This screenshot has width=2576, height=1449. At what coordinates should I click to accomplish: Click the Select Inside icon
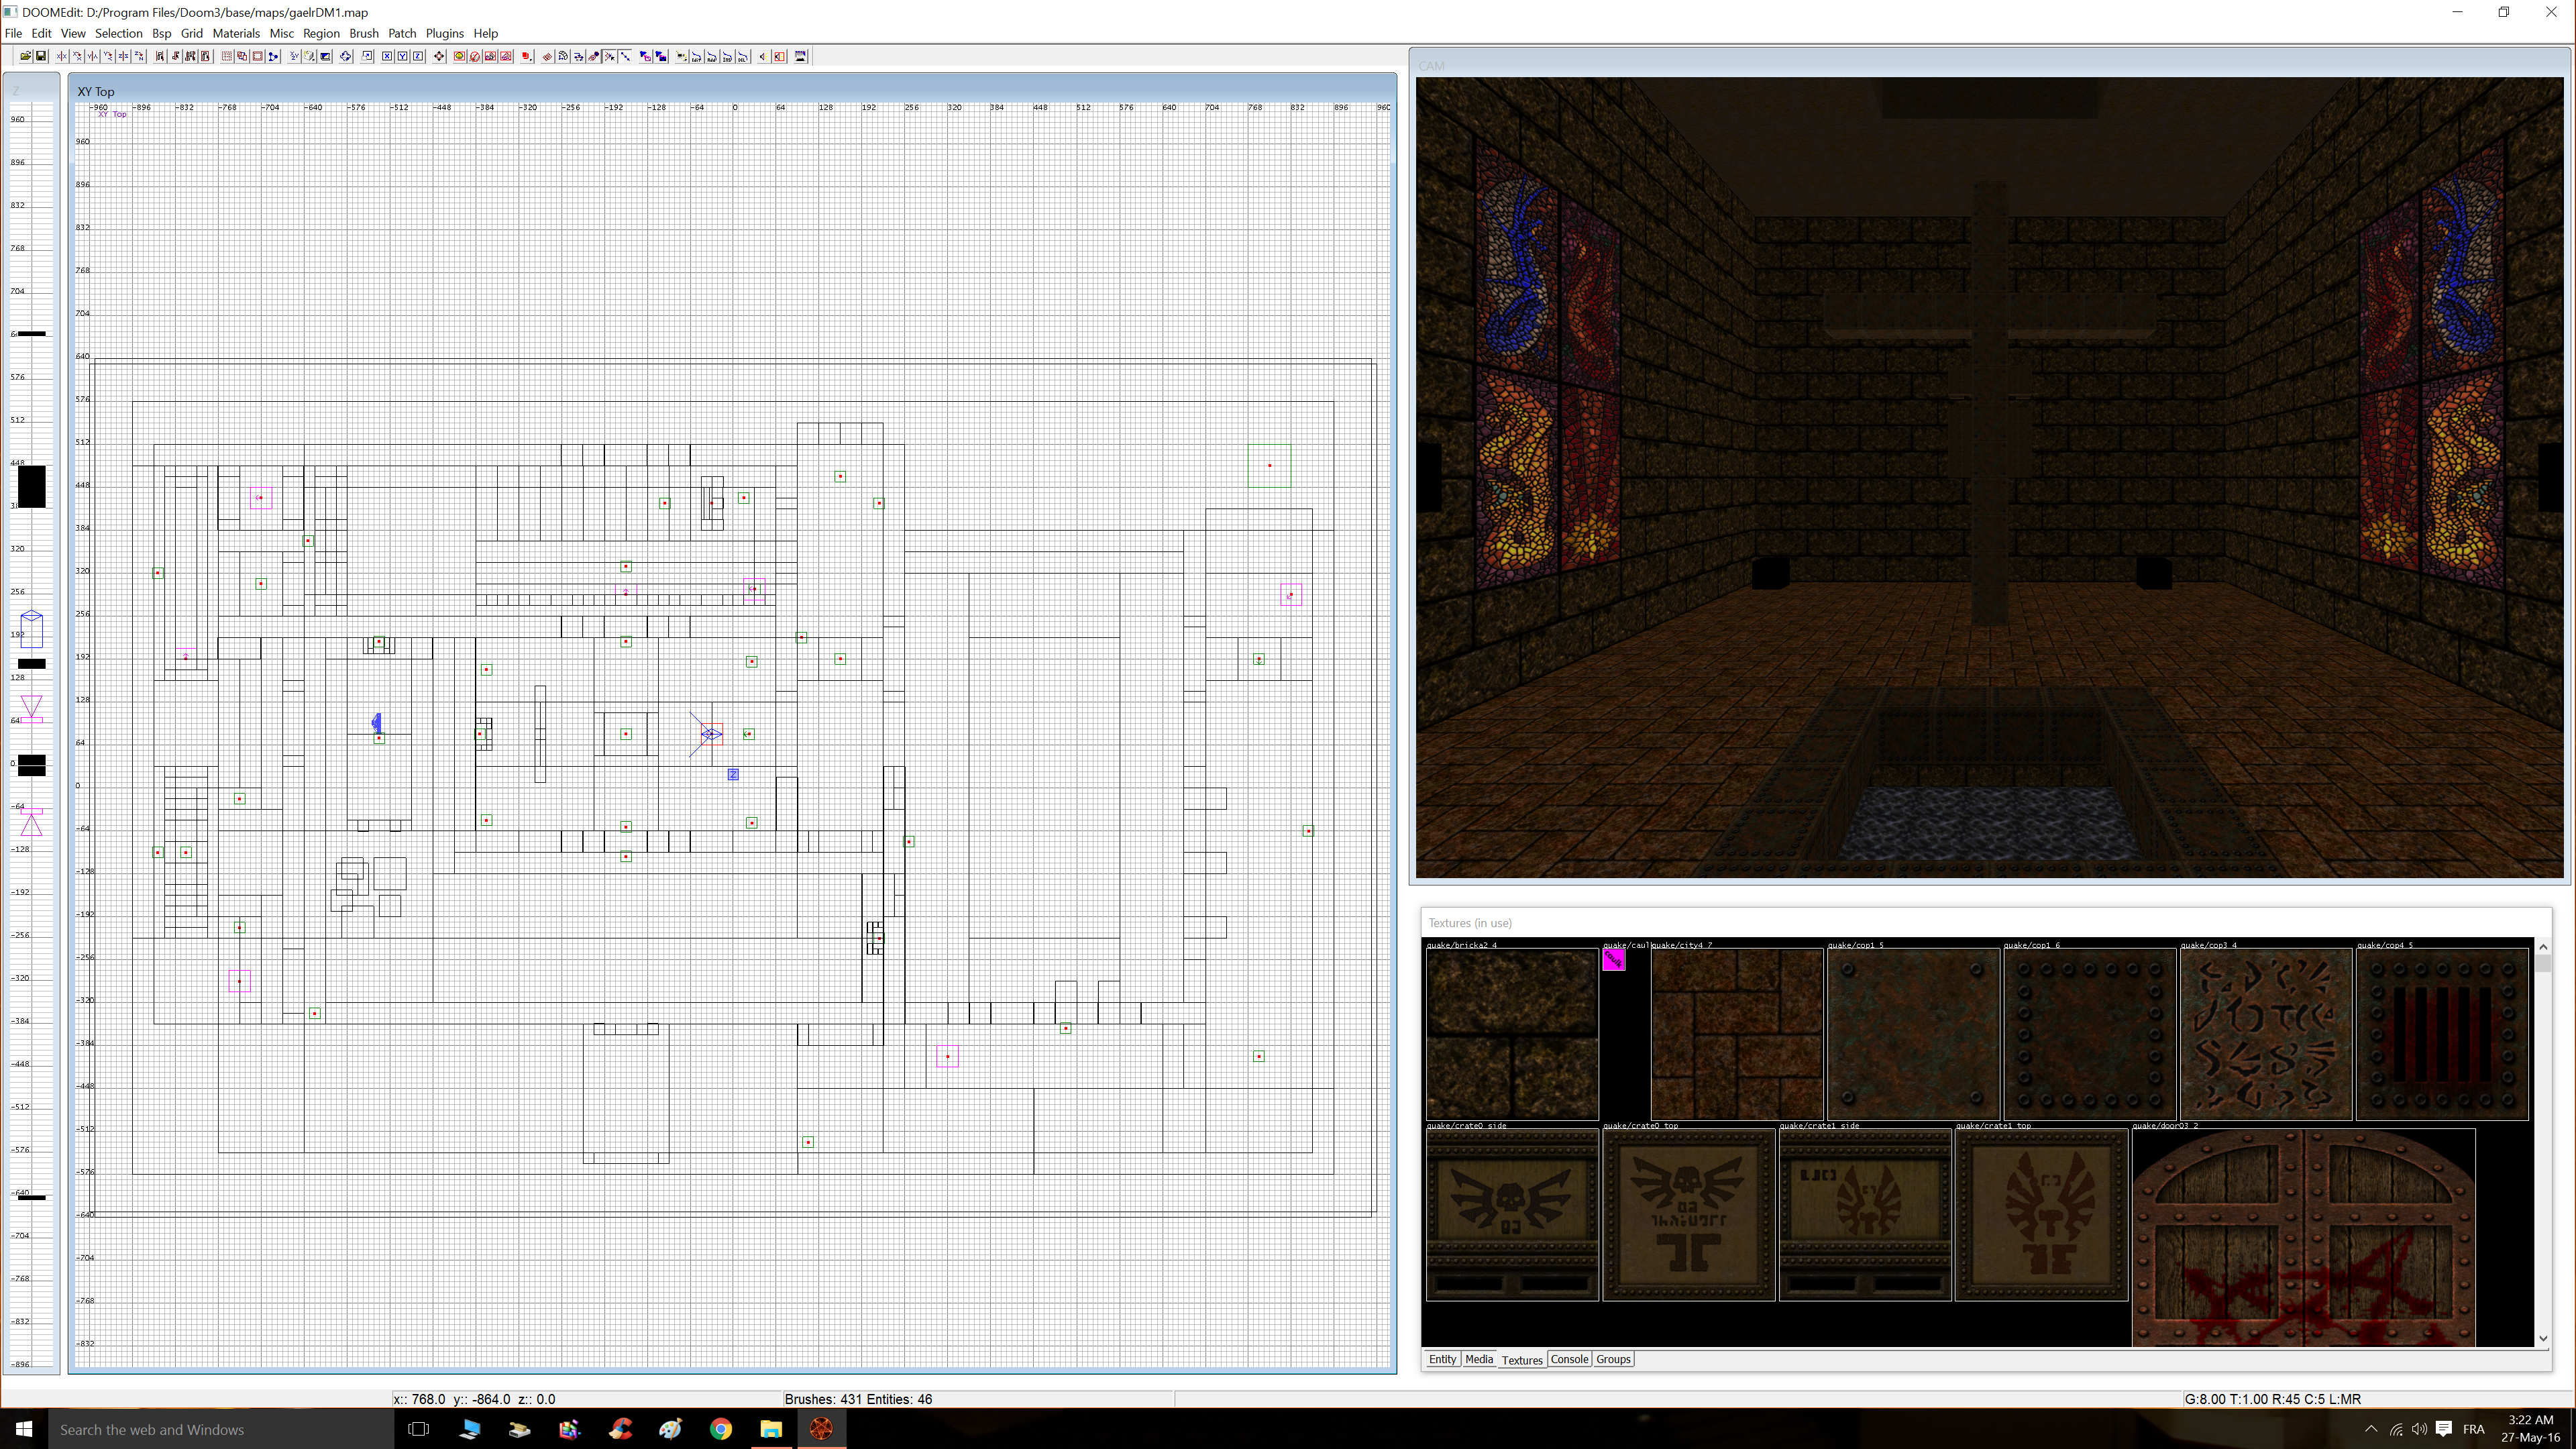[206, 57]
